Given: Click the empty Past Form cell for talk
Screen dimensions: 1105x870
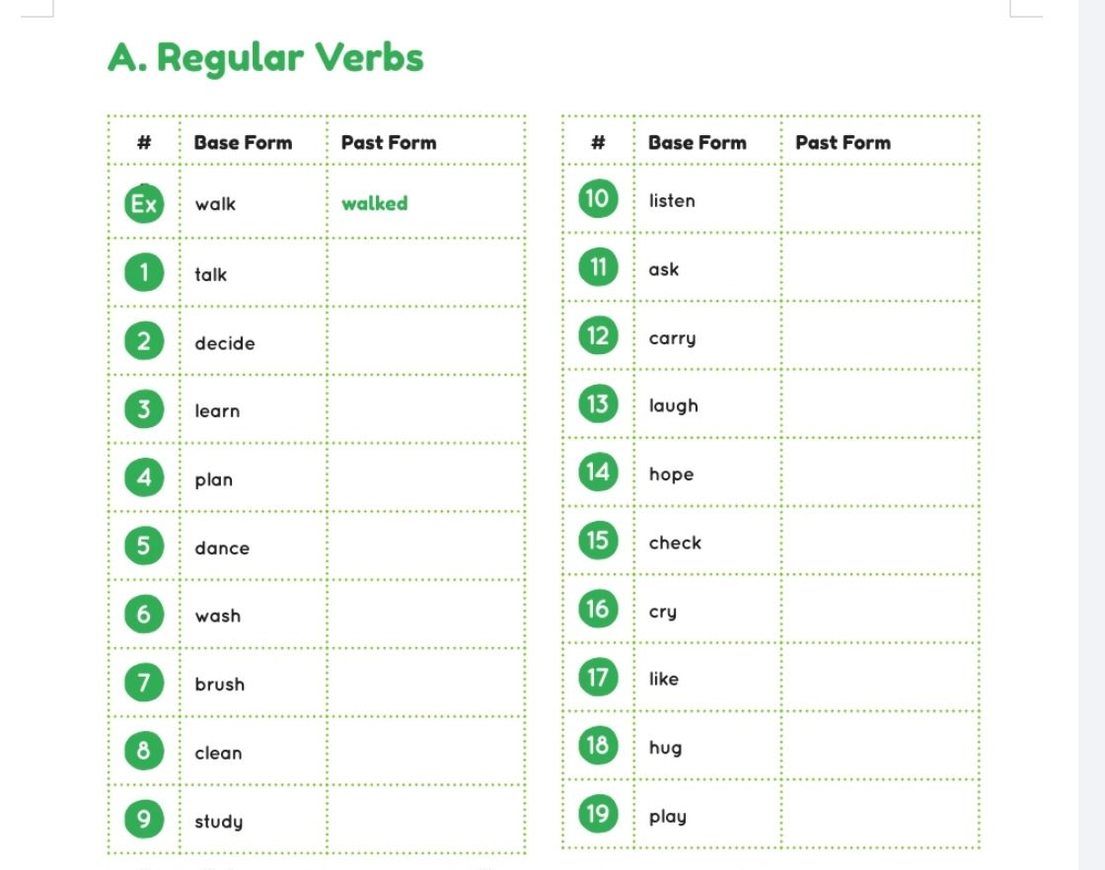Looking at the screenshot, I should click(x=426, y=272).
